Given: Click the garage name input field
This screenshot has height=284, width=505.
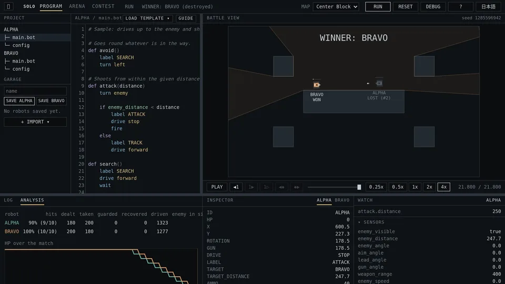Looking at the screenshot, I should tap(35, 91).
